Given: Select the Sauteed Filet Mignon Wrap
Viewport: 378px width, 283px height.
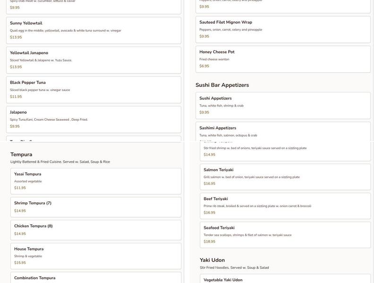Looking at the screenshot, I should pyautogui.click(x=283, y=29).
